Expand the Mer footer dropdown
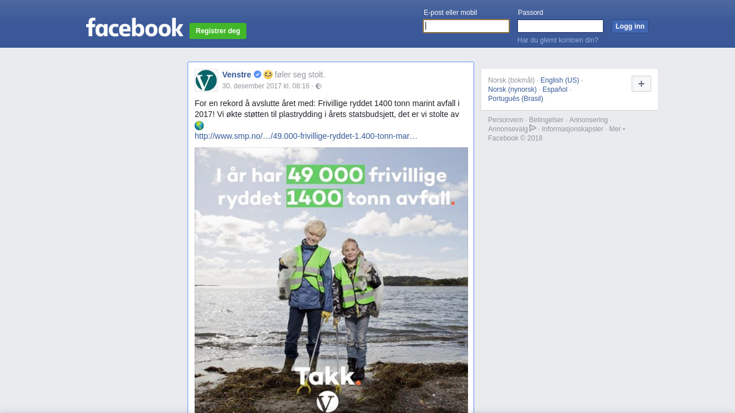This screenshot has width=735, height=413. click(x=617, y=129)
